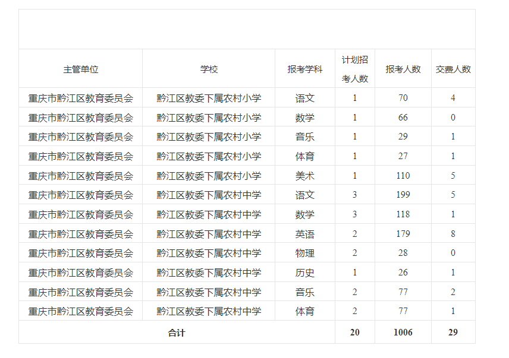Click 黔江区教委下属农村小学 in the 美术 row

pos(209,176)
